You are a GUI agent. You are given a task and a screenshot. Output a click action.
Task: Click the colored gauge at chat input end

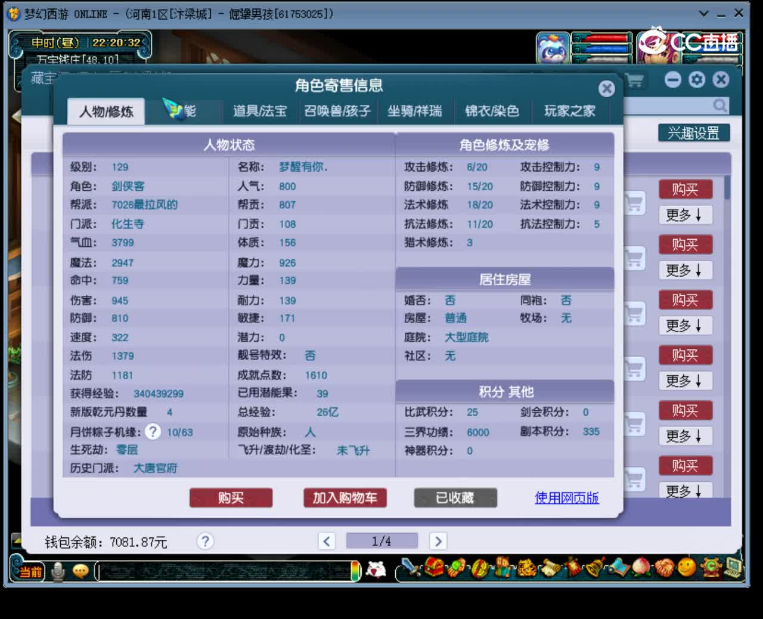[356, 571]
